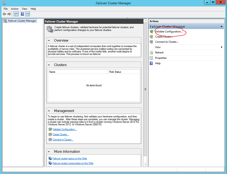This screenshot has height=174, width=227.
Task: Open Failover cluster communities on the Web link
Action: (73, 163)
